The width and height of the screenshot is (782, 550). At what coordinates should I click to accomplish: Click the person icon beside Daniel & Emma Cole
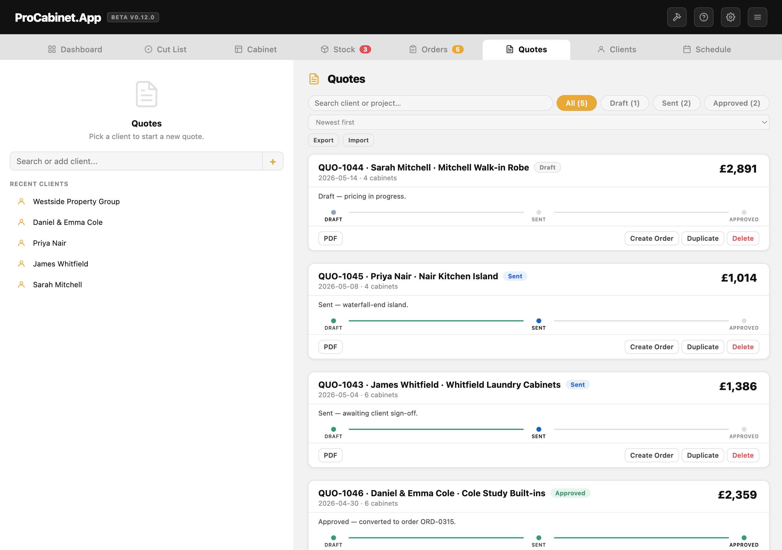click(x=21, y=222)
